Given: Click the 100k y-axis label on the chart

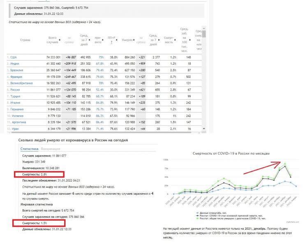Looking at the screenshot, I should coord(166,160).
